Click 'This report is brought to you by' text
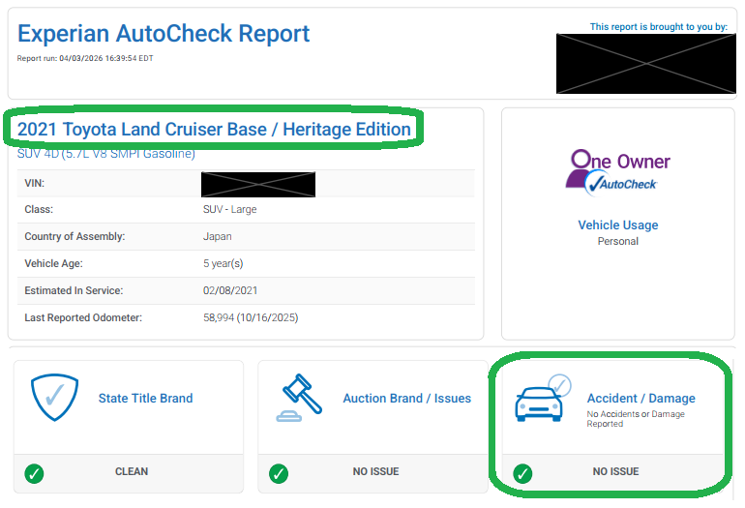This screenshot has width=745, height=508. (659, 27)
